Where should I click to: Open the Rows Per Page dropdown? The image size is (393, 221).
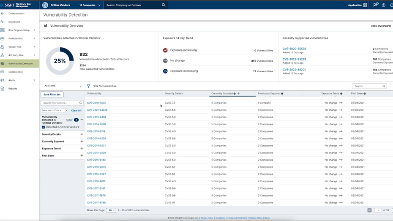coord(111,210)
